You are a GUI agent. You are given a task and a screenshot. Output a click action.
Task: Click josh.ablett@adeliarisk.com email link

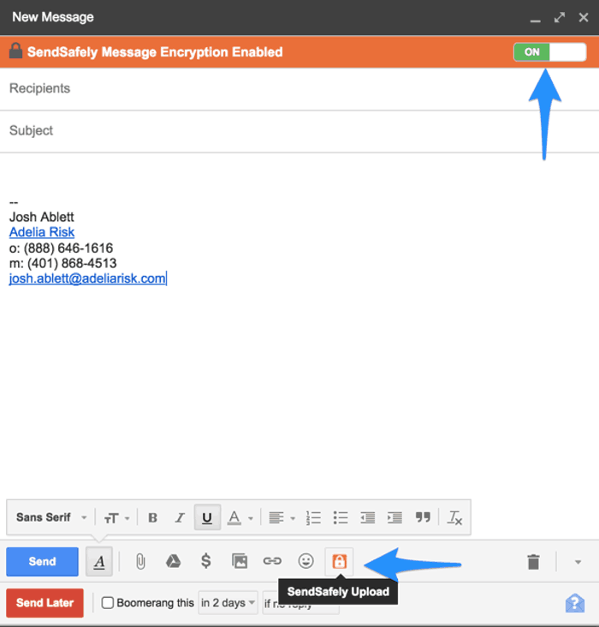coord(87,278)
